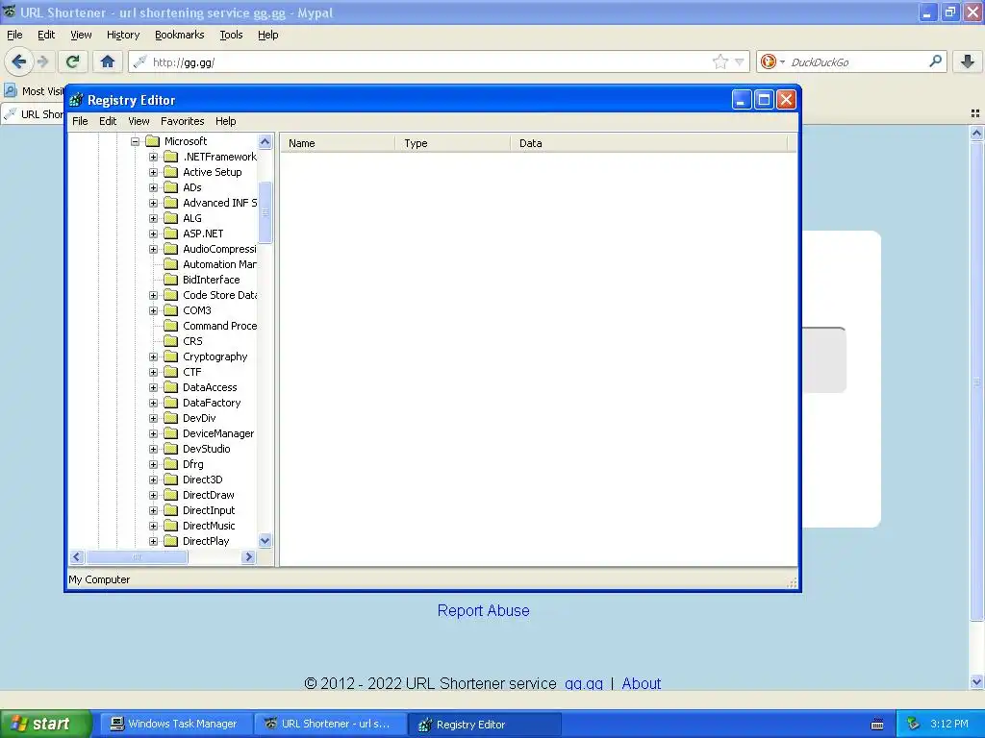
Task: Open Mypal Bookmarks menu
Action: pos(179,35)
